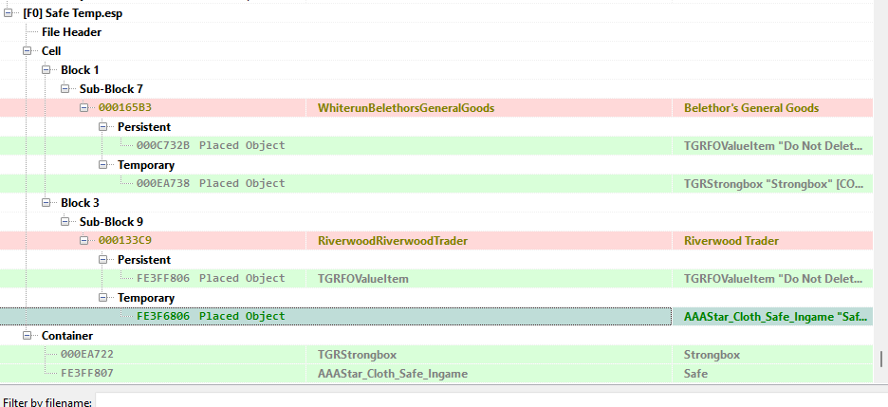888x407 pixels.
Task: Collapse the Cell group node
Action: pyautogui.click(x=28, y=51)
